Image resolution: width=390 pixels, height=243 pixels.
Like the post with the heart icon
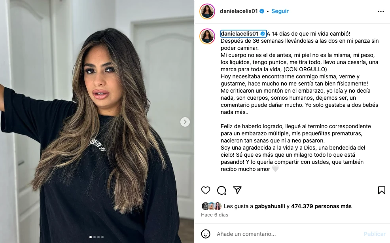click(205, 190)
